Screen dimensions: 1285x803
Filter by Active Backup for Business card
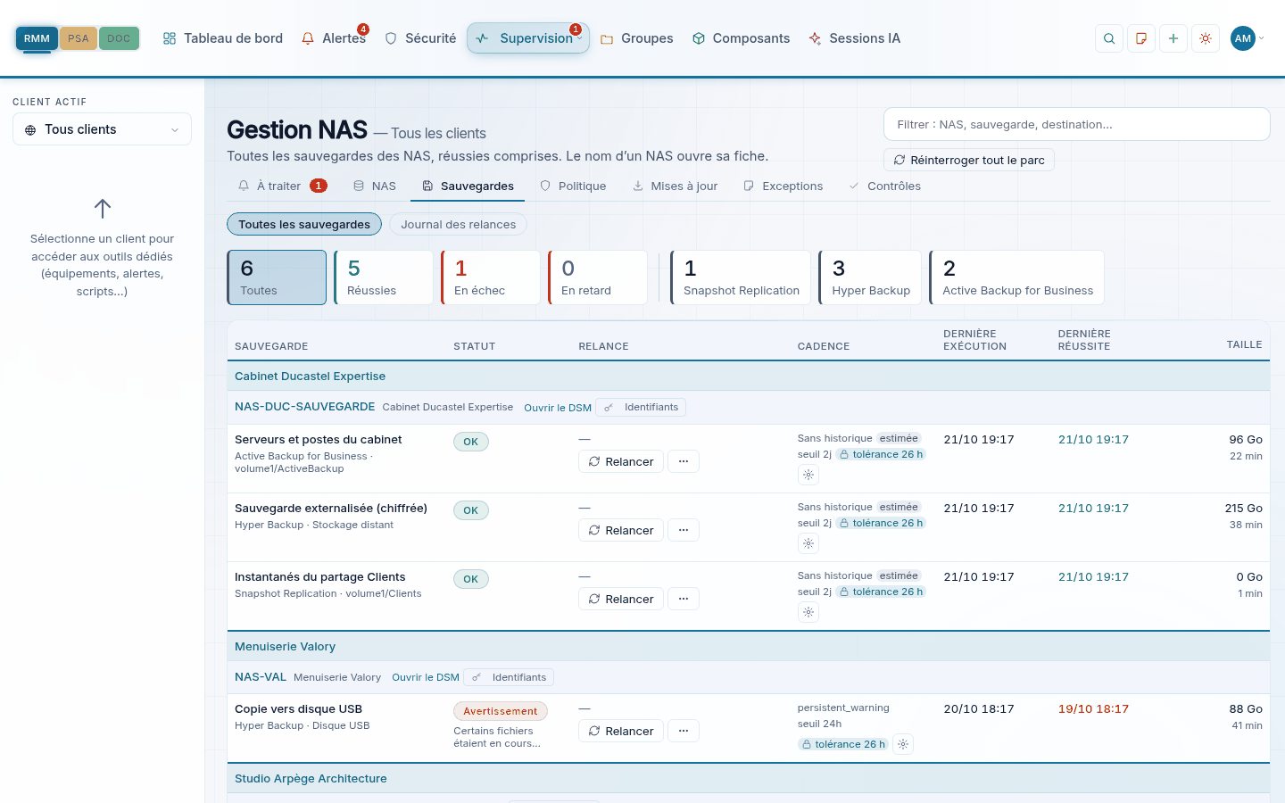click(1016, 277)
